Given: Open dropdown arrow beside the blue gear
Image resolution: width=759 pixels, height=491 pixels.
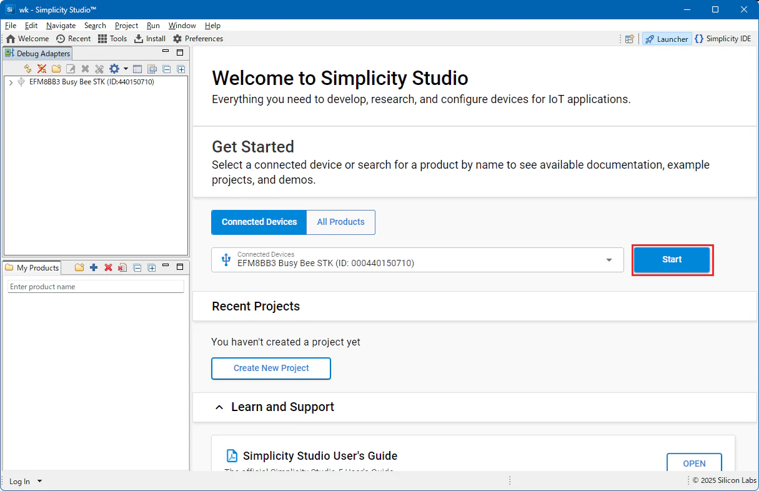Looking at the screenshot, I should coord(126,69).
